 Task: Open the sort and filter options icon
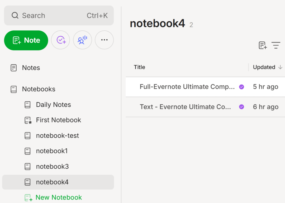(x=276, y=45)
